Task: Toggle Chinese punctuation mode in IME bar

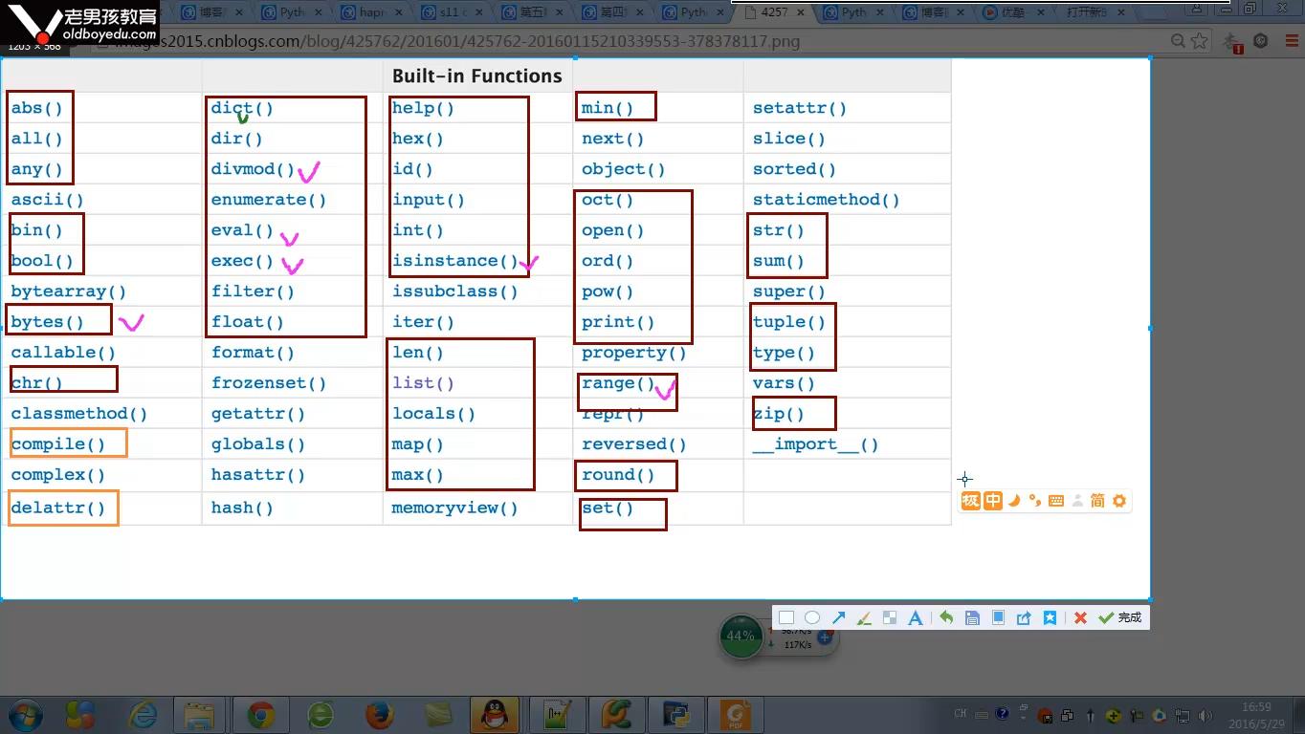Action: (1035, 501)
